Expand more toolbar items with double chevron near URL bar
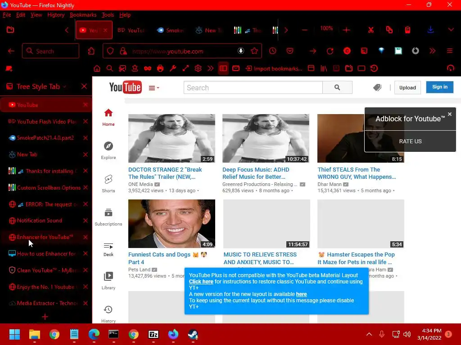461x345 pixels. (x=432, y=51)
